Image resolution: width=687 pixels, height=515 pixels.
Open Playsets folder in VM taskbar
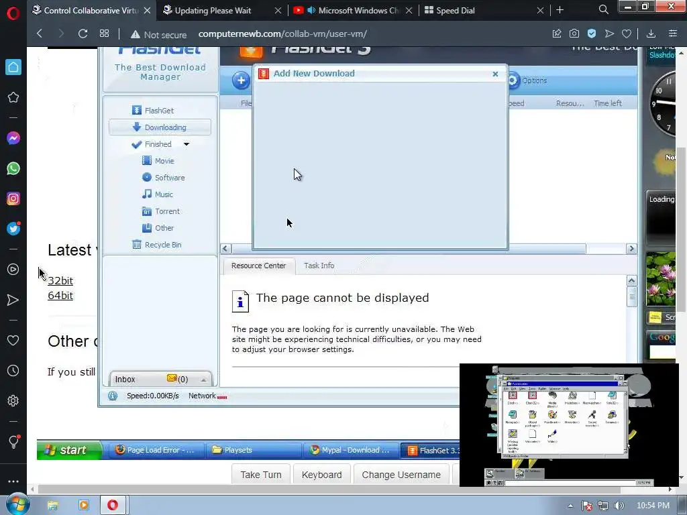pyautogui.click(x=254, y=450)
